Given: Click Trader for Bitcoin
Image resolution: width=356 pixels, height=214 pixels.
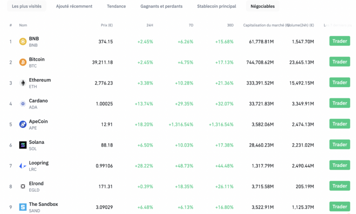Looking at the screenshot, I should 340,62.
